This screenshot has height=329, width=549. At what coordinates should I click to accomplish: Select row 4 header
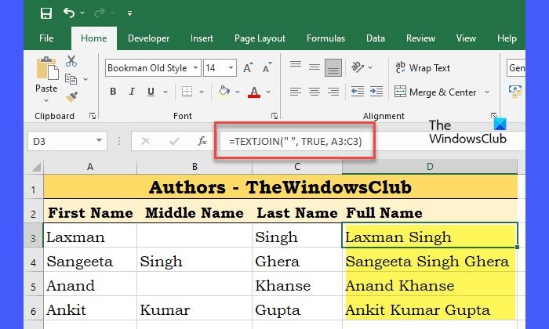pyautogui.click(x=33, y=262)
